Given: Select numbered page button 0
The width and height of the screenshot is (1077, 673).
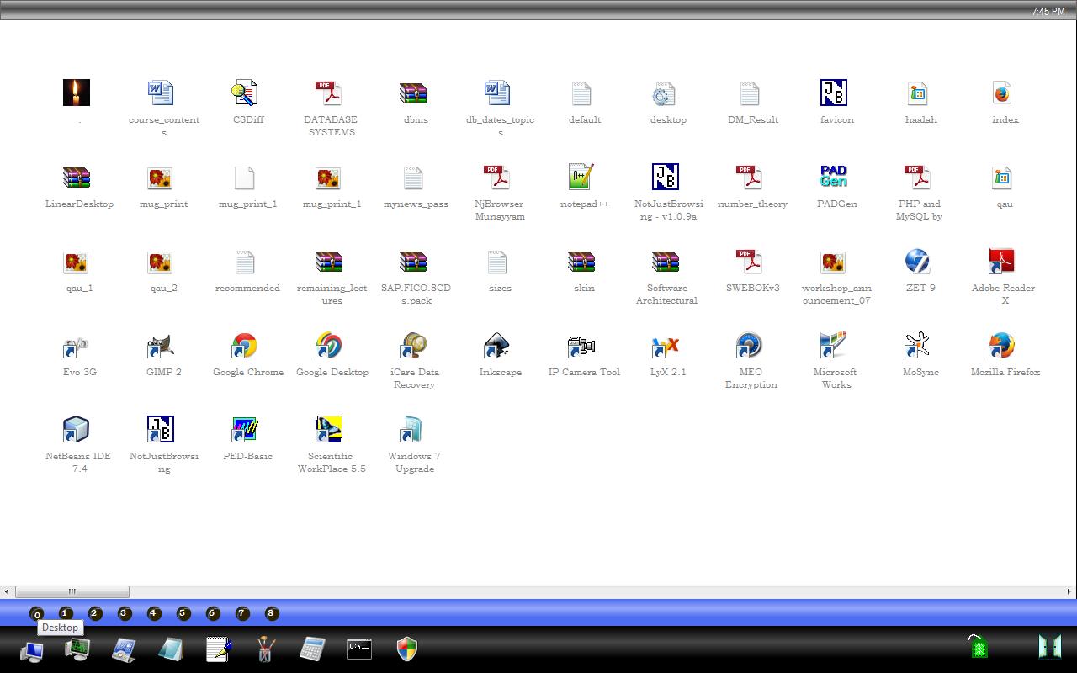Looking at the screenshot, I should click(36, 614).
